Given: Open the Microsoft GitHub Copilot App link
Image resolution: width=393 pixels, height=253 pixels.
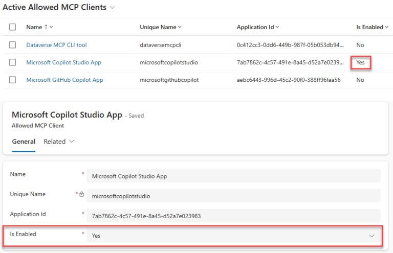Looking at the screenshot, I should 64,80.
